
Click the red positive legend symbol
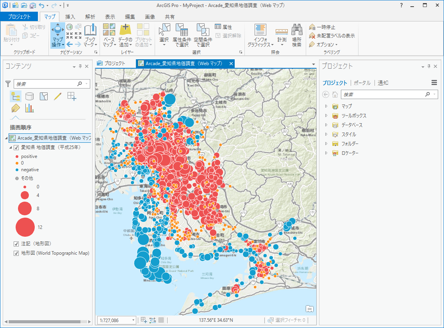pos(17,156)
